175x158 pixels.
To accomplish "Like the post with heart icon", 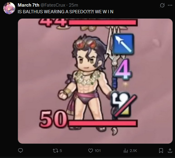I will click(90, 150).
